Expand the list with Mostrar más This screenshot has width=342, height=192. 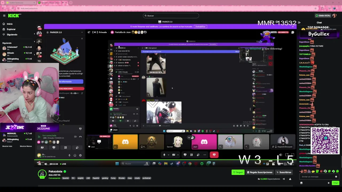point(7,146)
